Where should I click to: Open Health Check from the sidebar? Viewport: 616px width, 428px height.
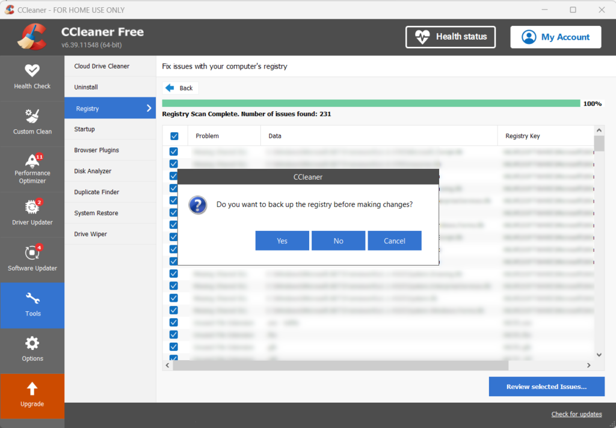click(x=32, y=77)
